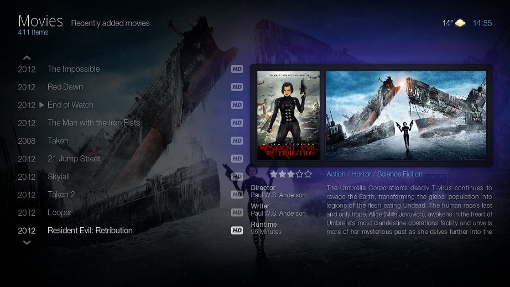Click the HD badge for End of Watch
Image resolution: width=510 pixels, height=287 pixels.
point(237,105)
